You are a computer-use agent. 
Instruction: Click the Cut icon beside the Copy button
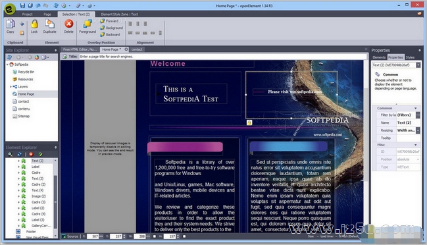(x=22, y=24)
